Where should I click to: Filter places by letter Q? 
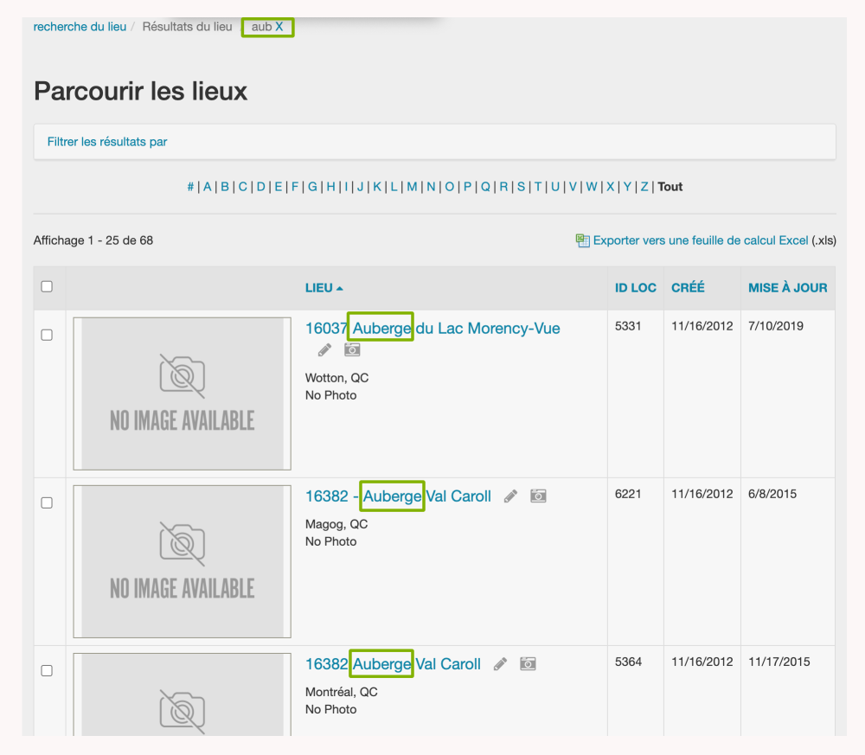(485, 187)
